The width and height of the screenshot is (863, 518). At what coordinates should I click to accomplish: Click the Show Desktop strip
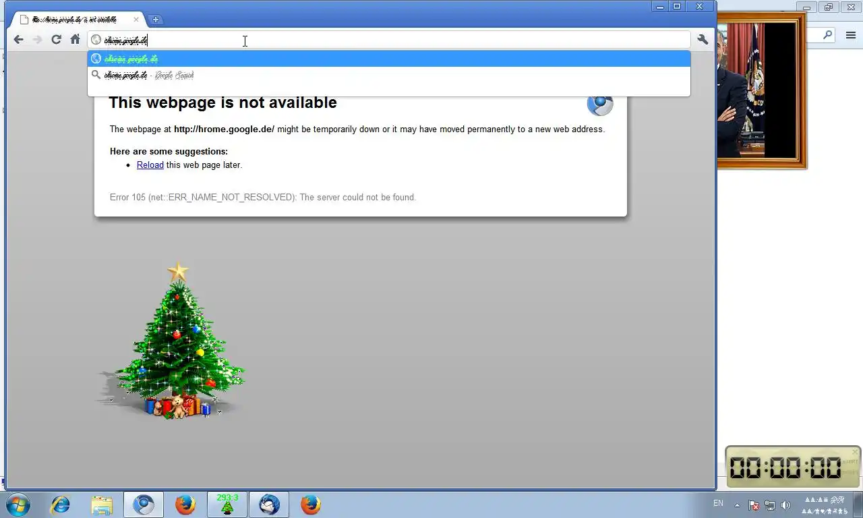click(x=858, y=505)
